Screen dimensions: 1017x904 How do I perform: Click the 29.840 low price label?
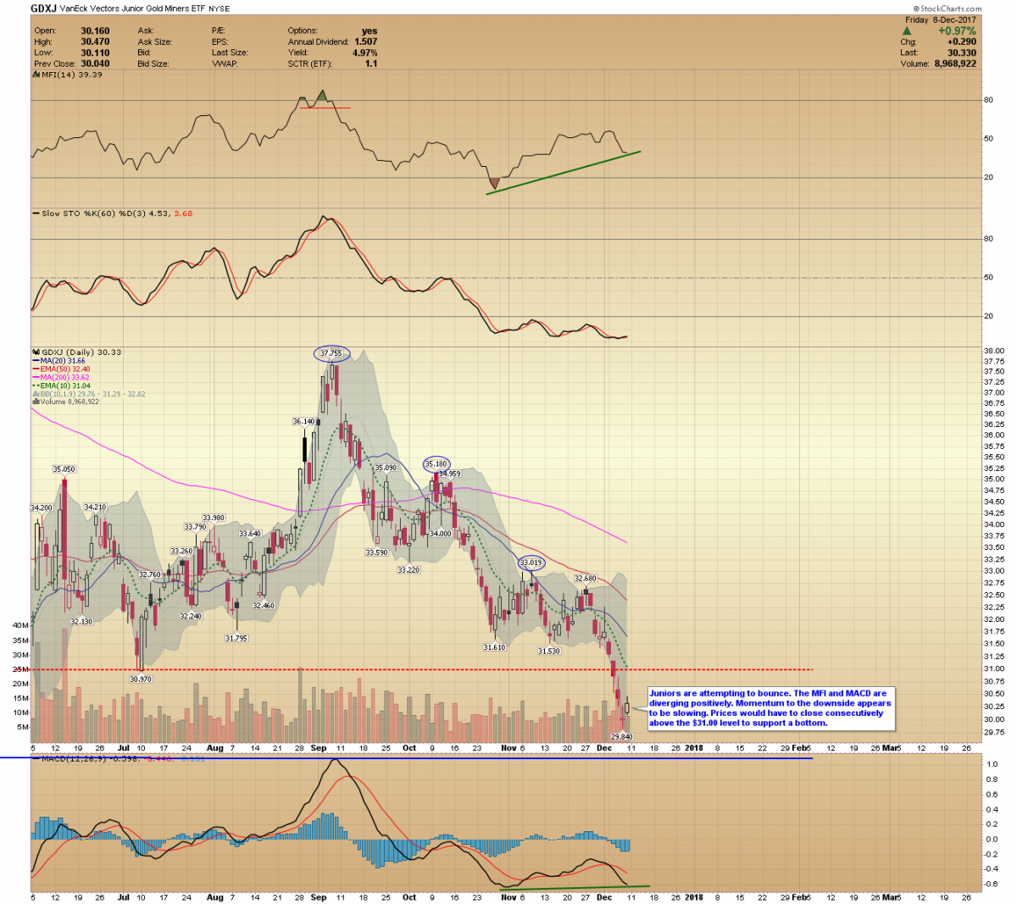point(621,737)
